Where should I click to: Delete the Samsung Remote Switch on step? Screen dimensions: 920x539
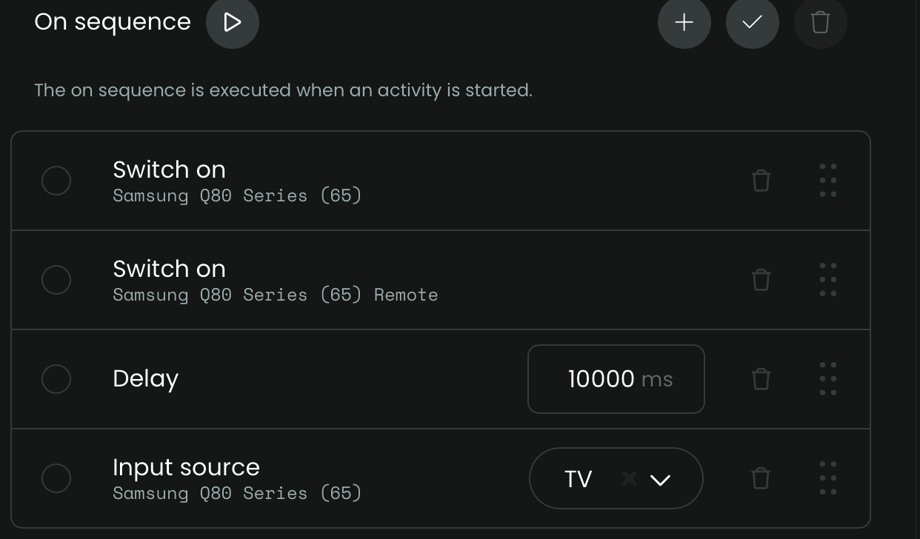[761, 280]
